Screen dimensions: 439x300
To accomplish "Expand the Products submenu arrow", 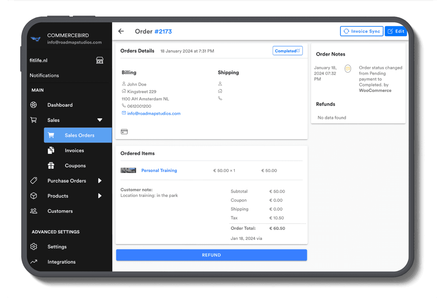I will 100,196.
